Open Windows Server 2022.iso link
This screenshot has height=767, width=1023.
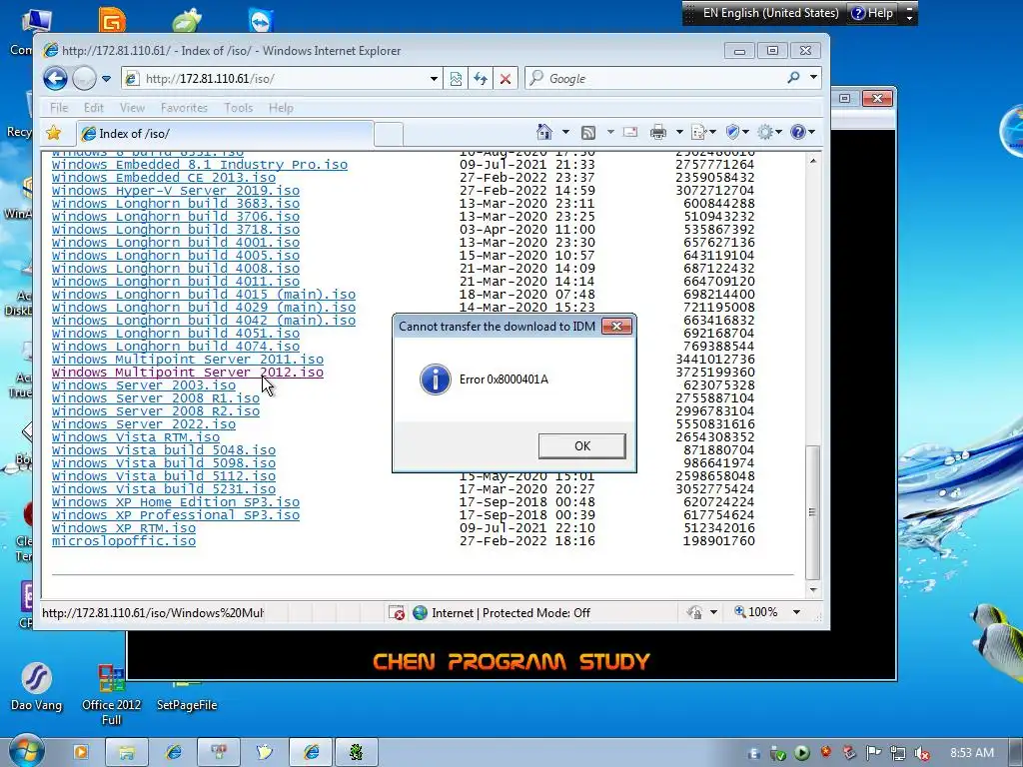144,424
